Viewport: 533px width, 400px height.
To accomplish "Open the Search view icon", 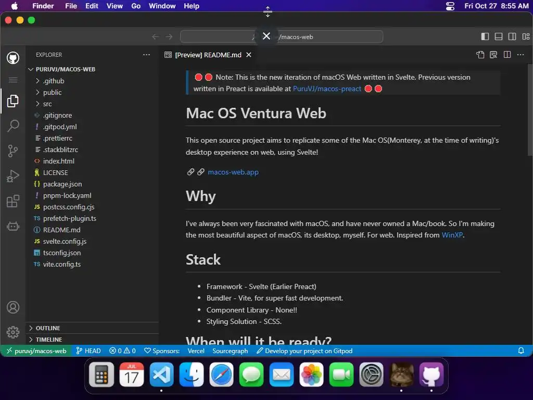I will point(13,126).
